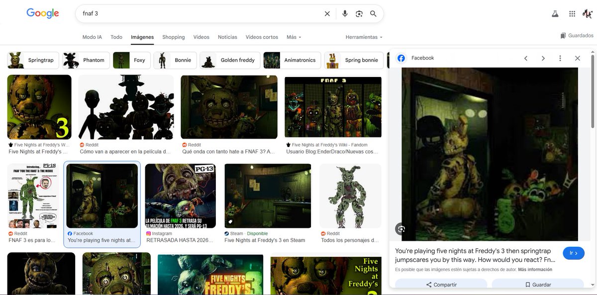Click 'RETRASADA HASTA 2026' title
The image size is (597, 295).
pos(180,240)
